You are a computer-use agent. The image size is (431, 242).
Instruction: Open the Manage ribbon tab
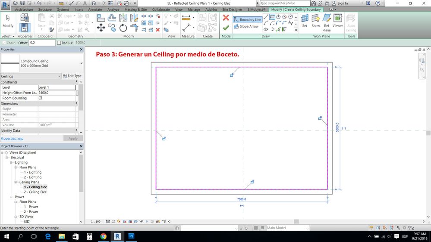(194, 9)
